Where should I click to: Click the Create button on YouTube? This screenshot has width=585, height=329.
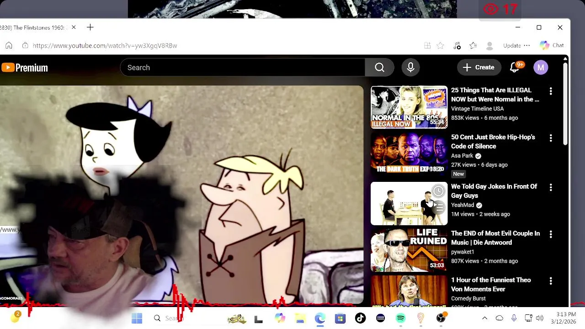pyautogui.click(x=478, y=68)
